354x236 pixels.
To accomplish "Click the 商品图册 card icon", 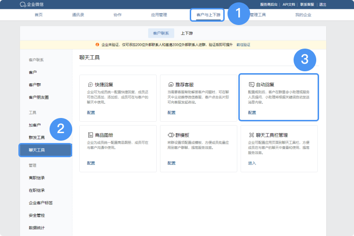I will (90, 135).
